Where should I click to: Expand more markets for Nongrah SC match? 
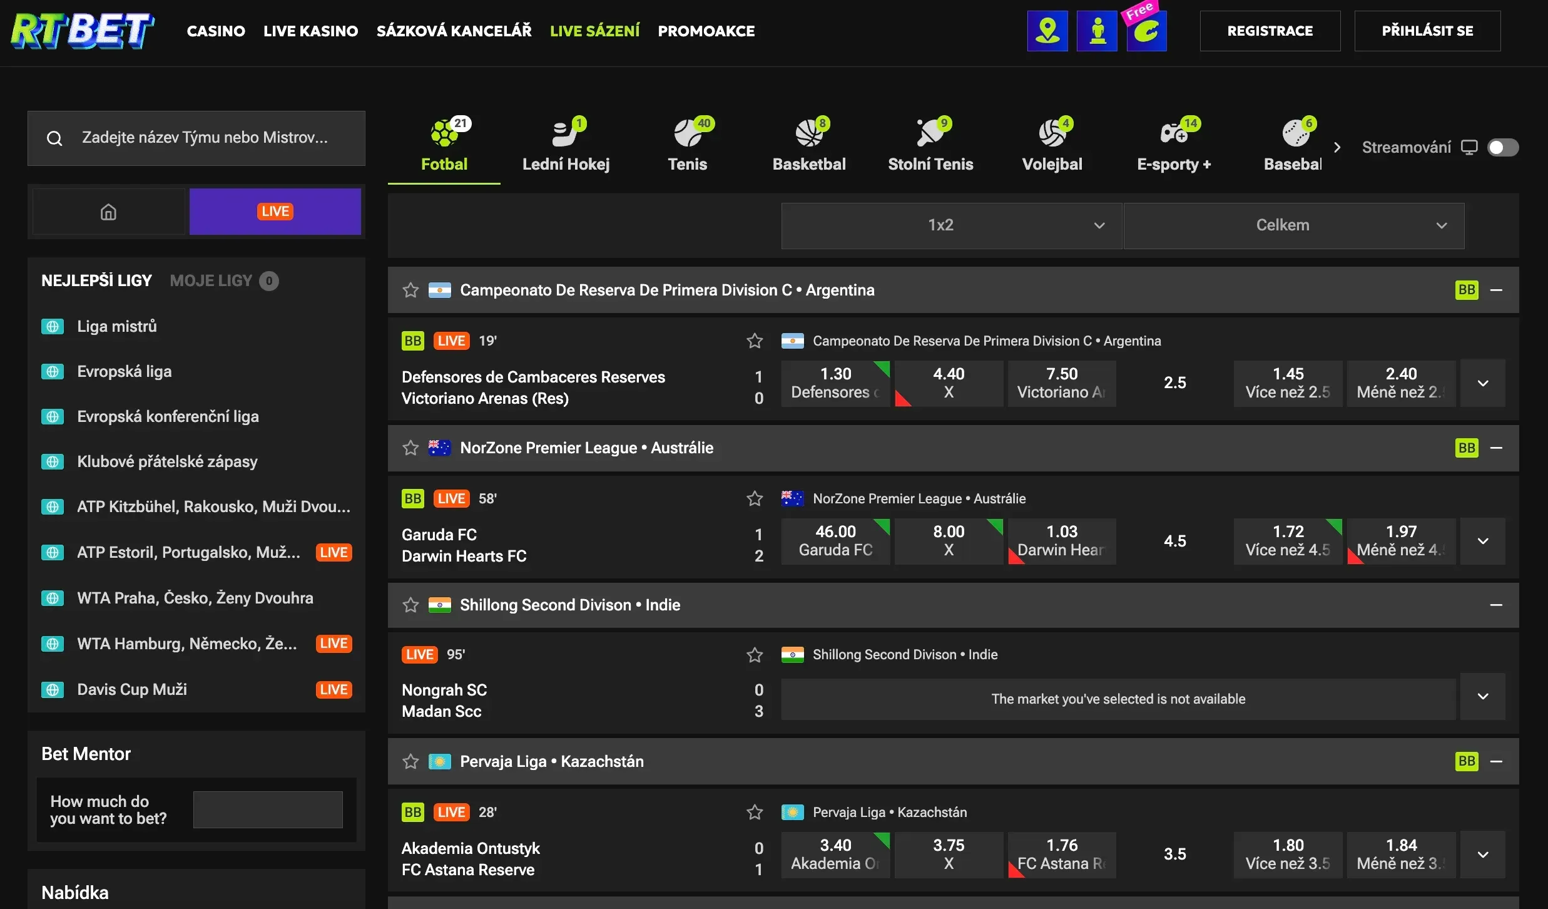click(1482, 696)
